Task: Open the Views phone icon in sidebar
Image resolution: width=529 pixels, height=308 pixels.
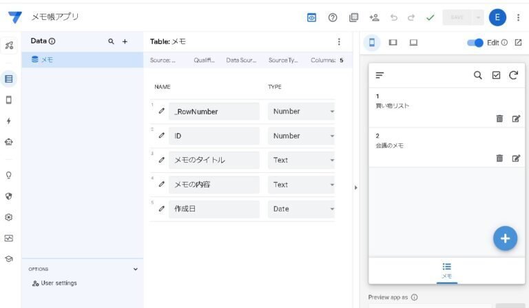Action: pos(9,100)
